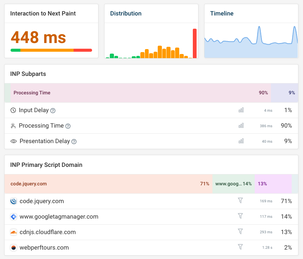Click the clock icon next to Input Delay
The image size is (303, 259).
coord(12,110)
